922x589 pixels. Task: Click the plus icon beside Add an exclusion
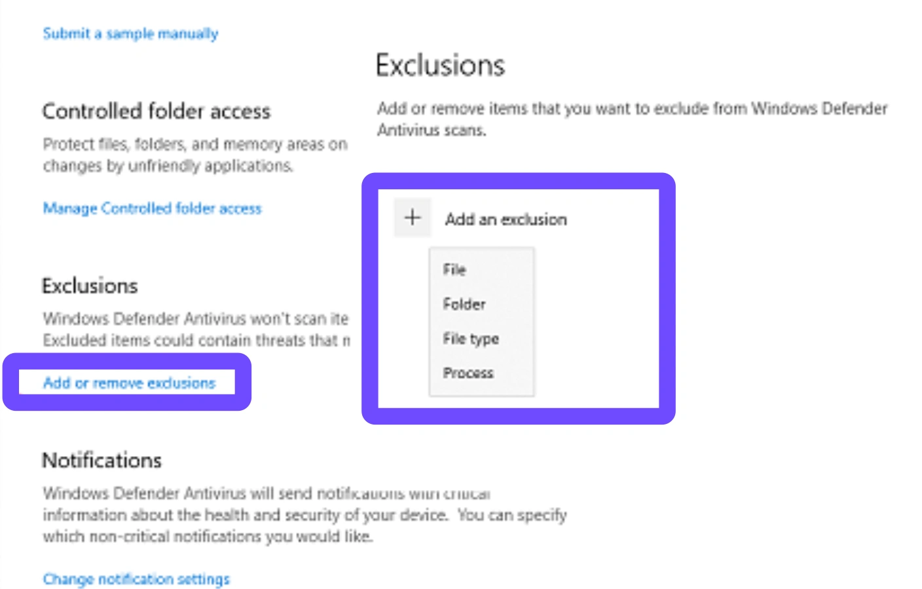(x=413, y=218)
